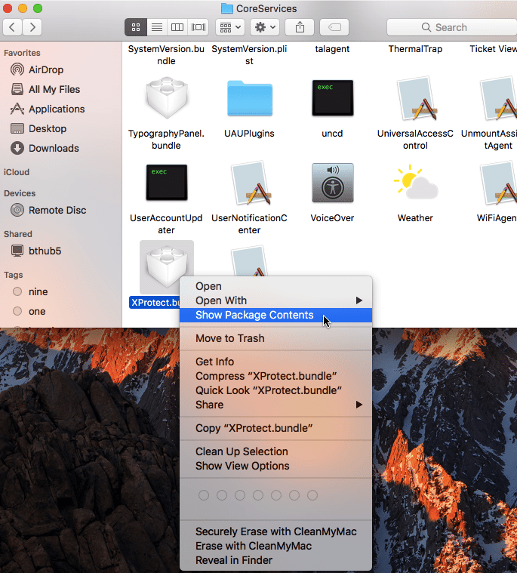Click into the Search field
This screenshot has height=573, width=517.
[451, 27]
